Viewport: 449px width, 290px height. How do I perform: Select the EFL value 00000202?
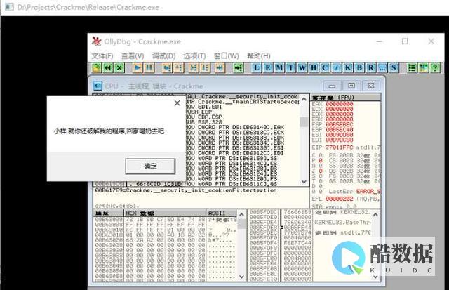point(340,199)
